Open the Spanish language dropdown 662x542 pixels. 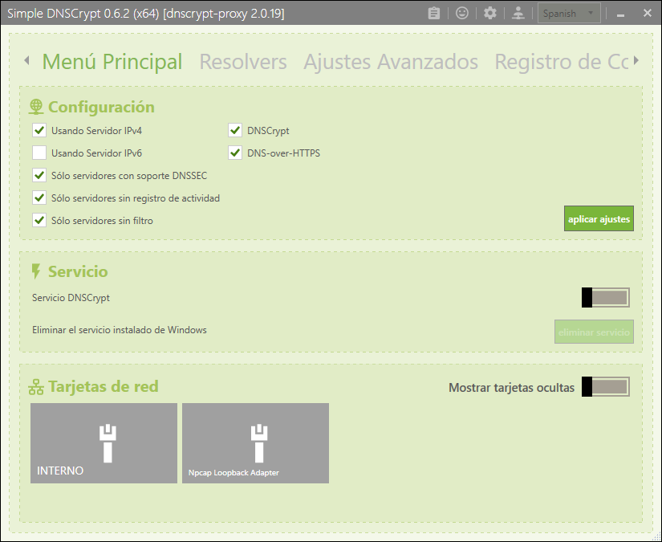click(x=569, y=14)
